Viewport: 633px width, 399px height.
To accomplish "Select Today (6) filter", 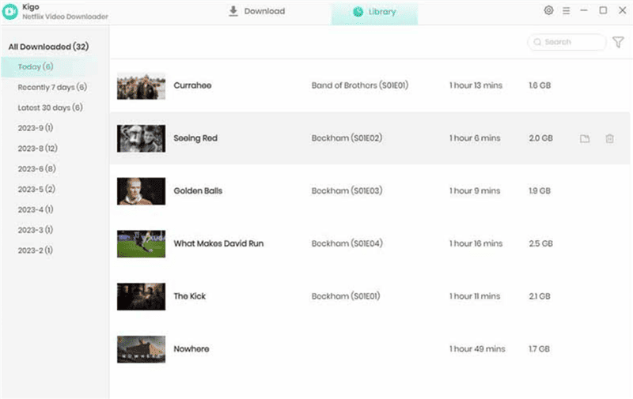I will [36, 67].
